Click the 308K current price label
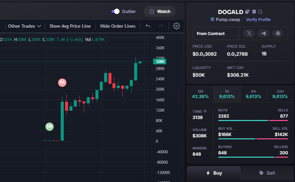This screenshot has width=295, height=182. pyautogui.click(x=160, y=62)
